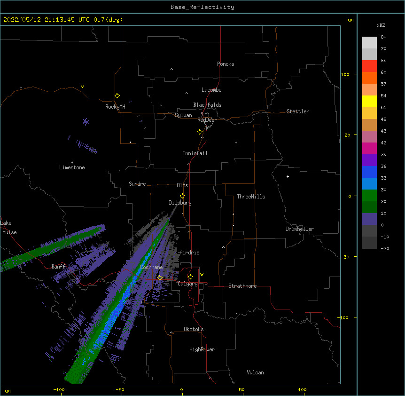Click the Didsbury label
Viewport: 405px width, 396px height.
[x=180, y=203]
